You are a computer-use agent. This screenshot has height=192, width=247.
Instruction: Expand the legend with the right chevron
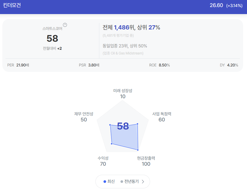[143, 182]
